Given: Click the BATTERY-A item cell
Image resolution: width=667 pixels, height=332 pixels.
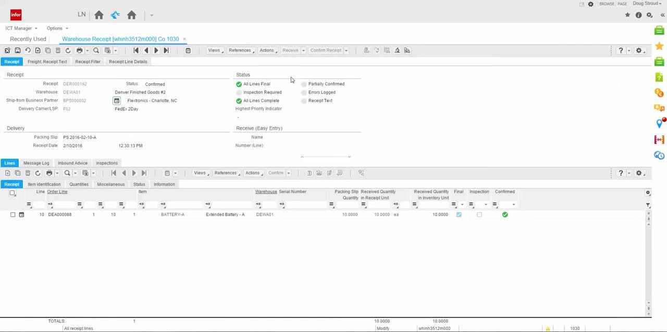Looking at the screenshot, I should click(x=172, y=214).
